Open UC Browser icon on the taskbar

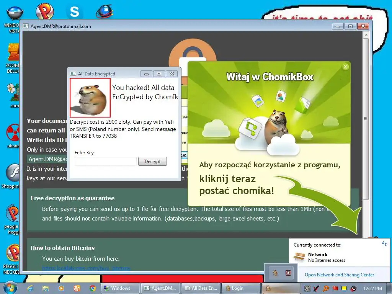77,288
